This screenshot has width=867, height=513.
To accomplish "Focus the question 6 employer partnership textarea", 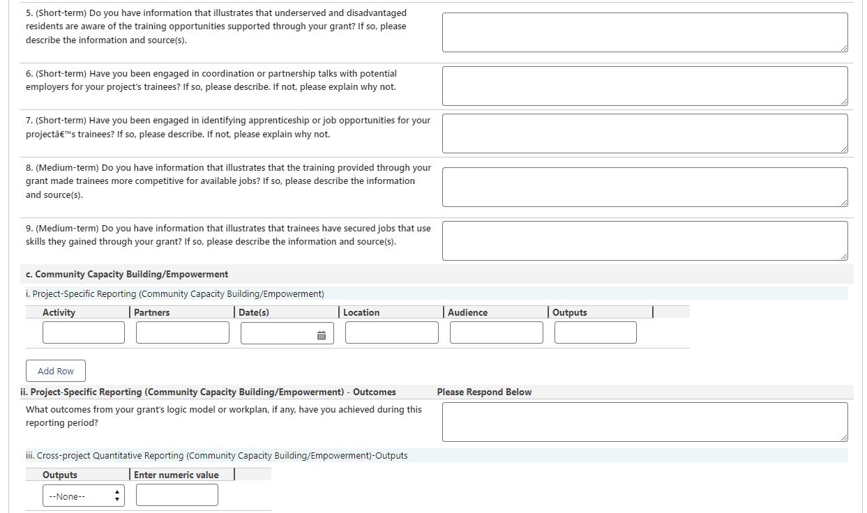I will (x=645, y=86).
